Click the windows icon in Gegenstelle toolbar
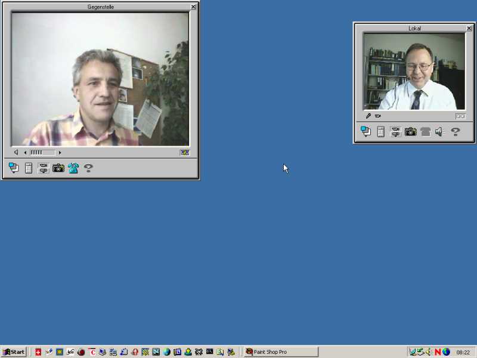 coord(14,168)
